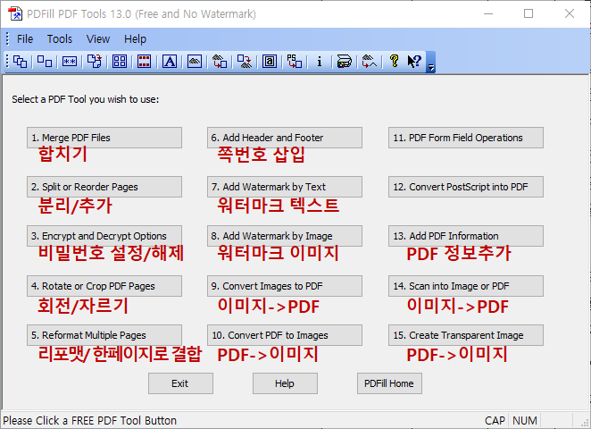Image resolution: width=591 pixels, height=429 pixels.
Task: Choose 11. PDF Form Field Operations
Action: pyautogui.click(x=466, y=138)
